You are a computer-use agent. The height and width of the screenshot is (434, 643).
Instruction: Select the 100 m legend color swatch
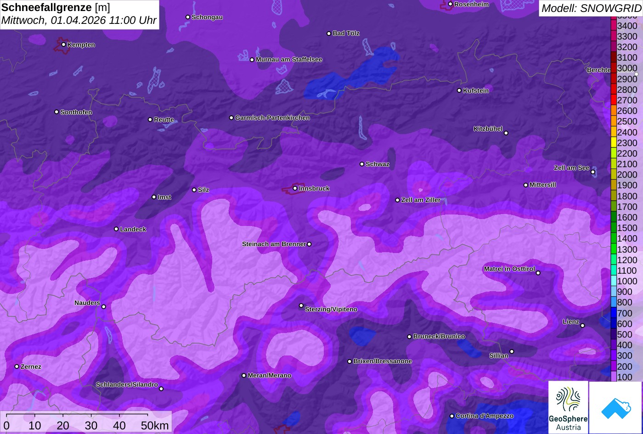tap(613, 377)
